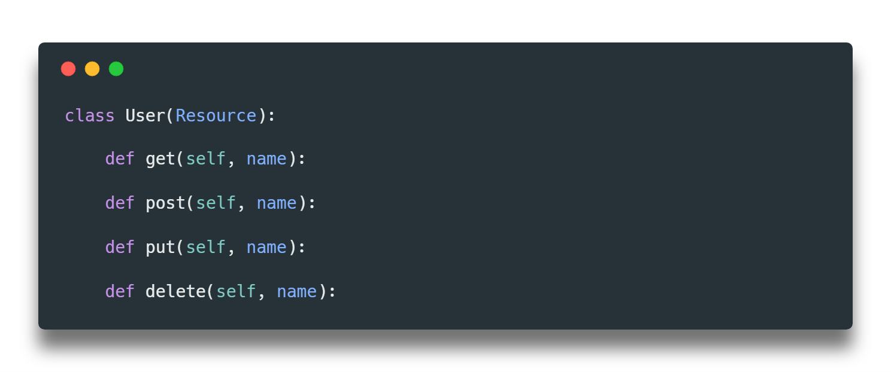Click the green maximize dot

point(116,69)
